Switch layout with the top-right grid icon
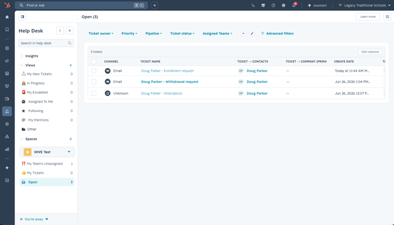Image resolution: width=394 pixels, height=225 pixels. (387, 17)
